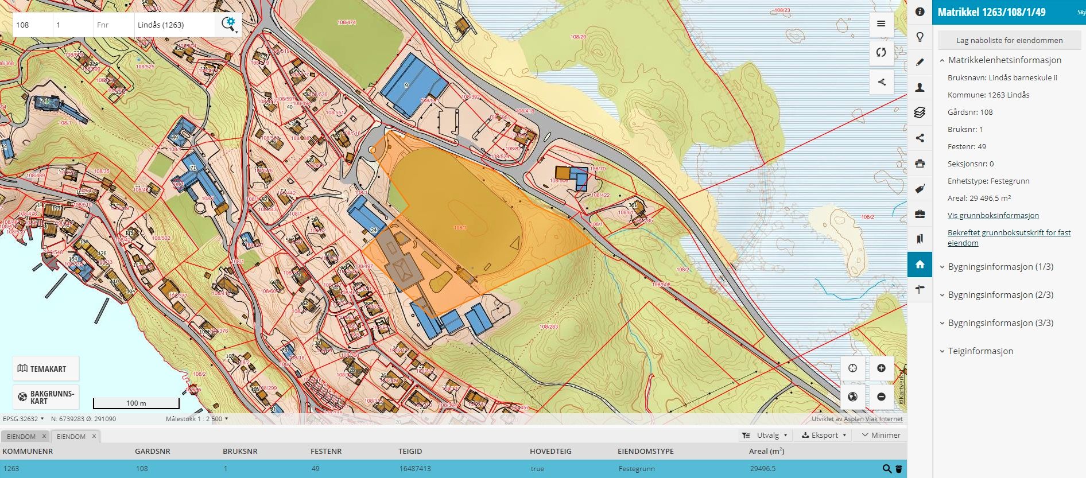Click the magnifier icon in the table row

pyautogui.click(x=887, y=469)
